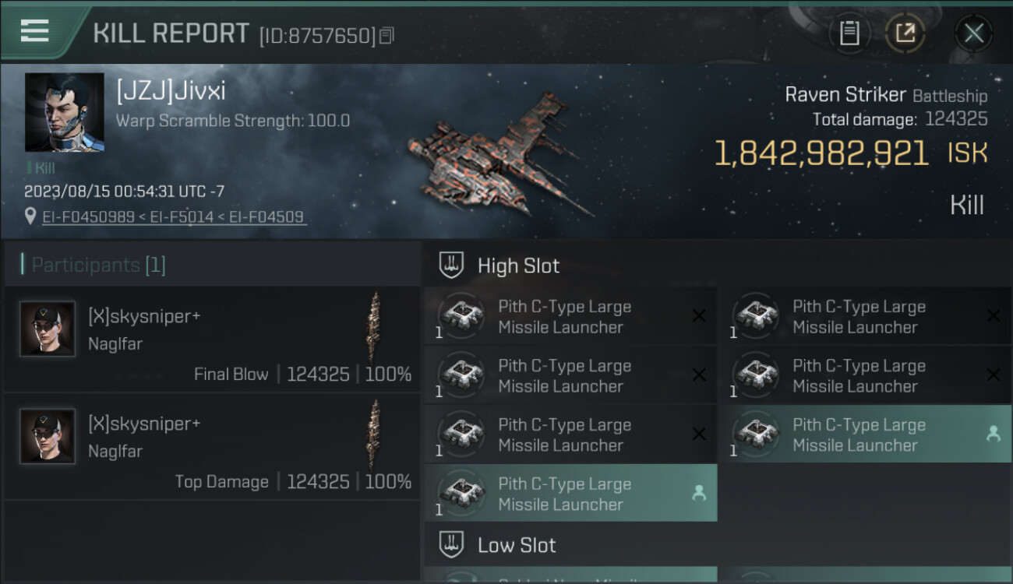Click Naglfar ship icon in Final Blow row
The image size is (1013, 584).
(x=375, y=327)
